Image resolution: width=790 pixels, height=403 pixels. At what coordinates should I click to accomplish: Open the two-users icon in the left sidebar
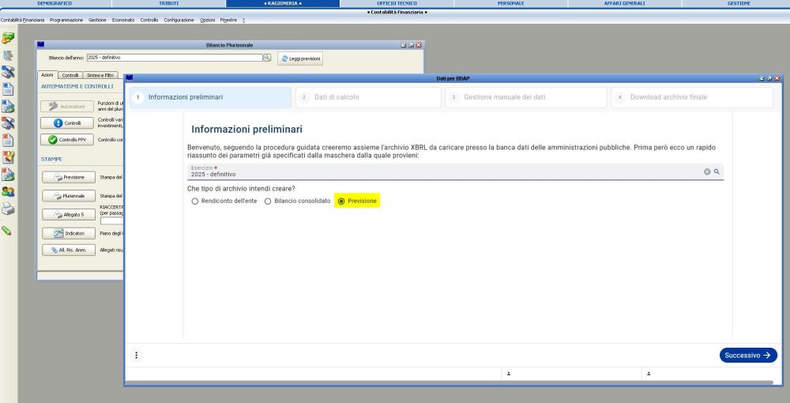8,191
